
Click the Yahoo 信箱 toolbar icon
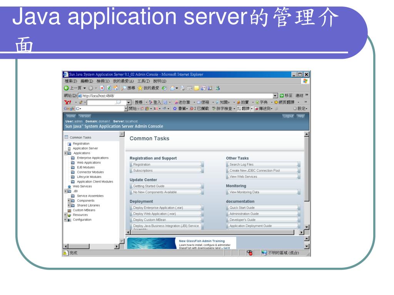coord(199,102)
